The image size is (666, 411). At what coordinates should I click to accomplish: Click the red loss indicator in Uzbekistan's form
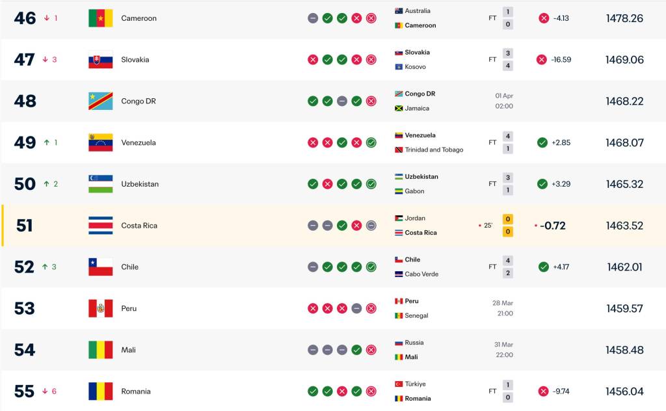pos(327,184)
